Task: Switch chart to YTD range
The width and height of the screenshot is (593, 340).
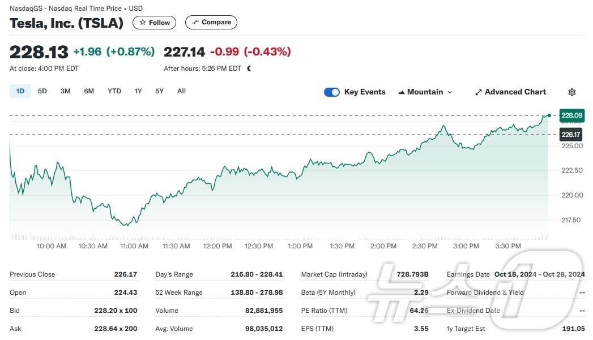Action: point(114,91)
